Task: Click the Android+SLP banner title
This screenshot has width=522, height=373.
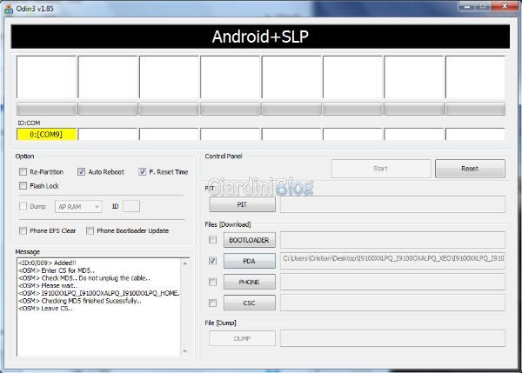Action: click(x=260, y=37)
